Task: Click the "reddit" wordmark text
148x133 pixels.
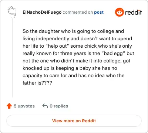Action: (134, 12)
